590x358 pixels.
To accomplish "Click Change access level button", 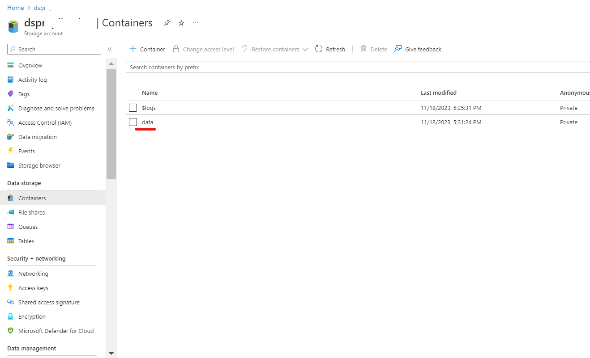I will [x=203, y=49].
